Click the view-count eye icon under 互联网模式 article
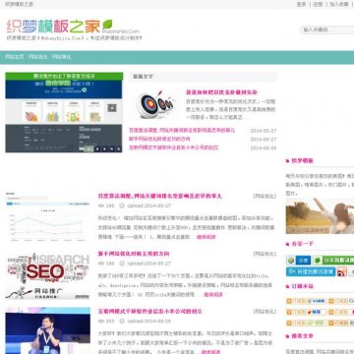 [x=101, y=321]
